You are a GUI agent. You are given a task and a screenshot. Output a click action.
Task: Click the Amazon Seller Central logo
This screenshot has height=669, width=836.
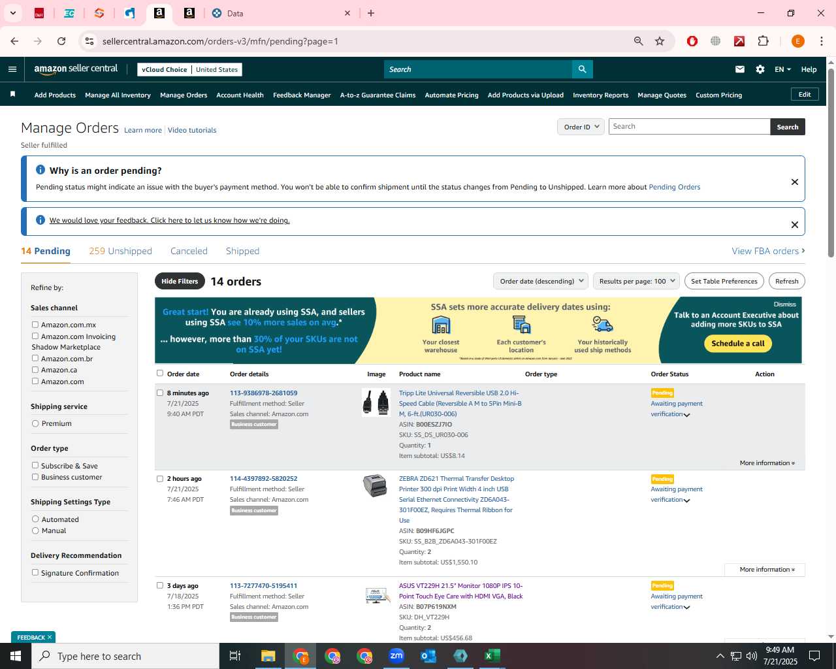(x=76, y=69)
